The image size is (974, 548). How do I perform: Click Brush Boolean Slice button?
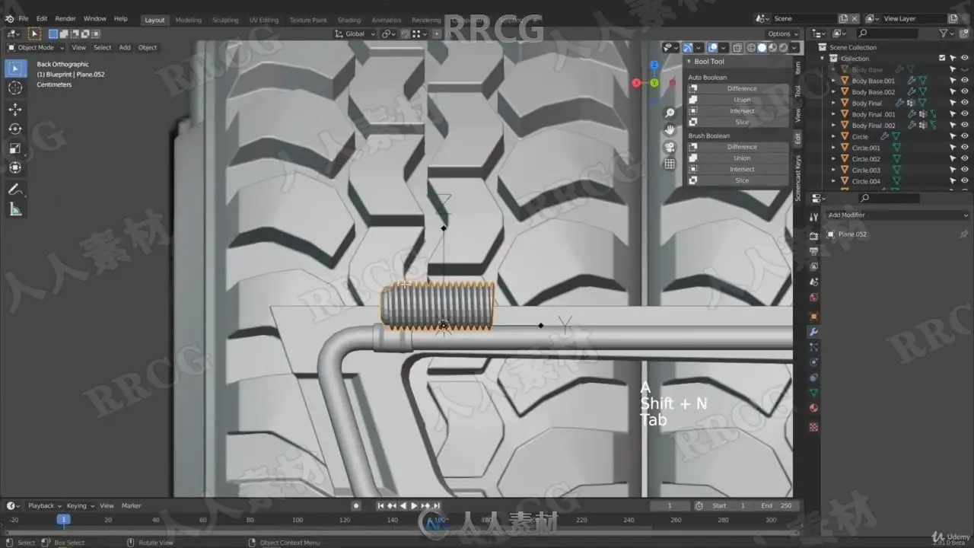tap(737, 180)
